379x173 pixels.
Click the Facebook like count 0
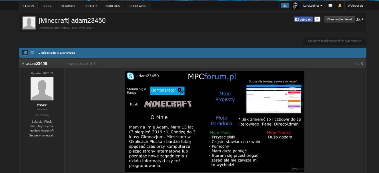coord(317,19)
